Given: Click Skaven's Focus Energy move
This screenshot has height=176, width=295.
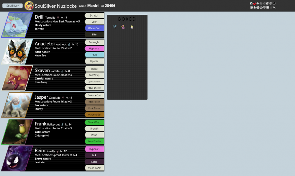Looking at the screenshot, I should [x=94, y=88].
